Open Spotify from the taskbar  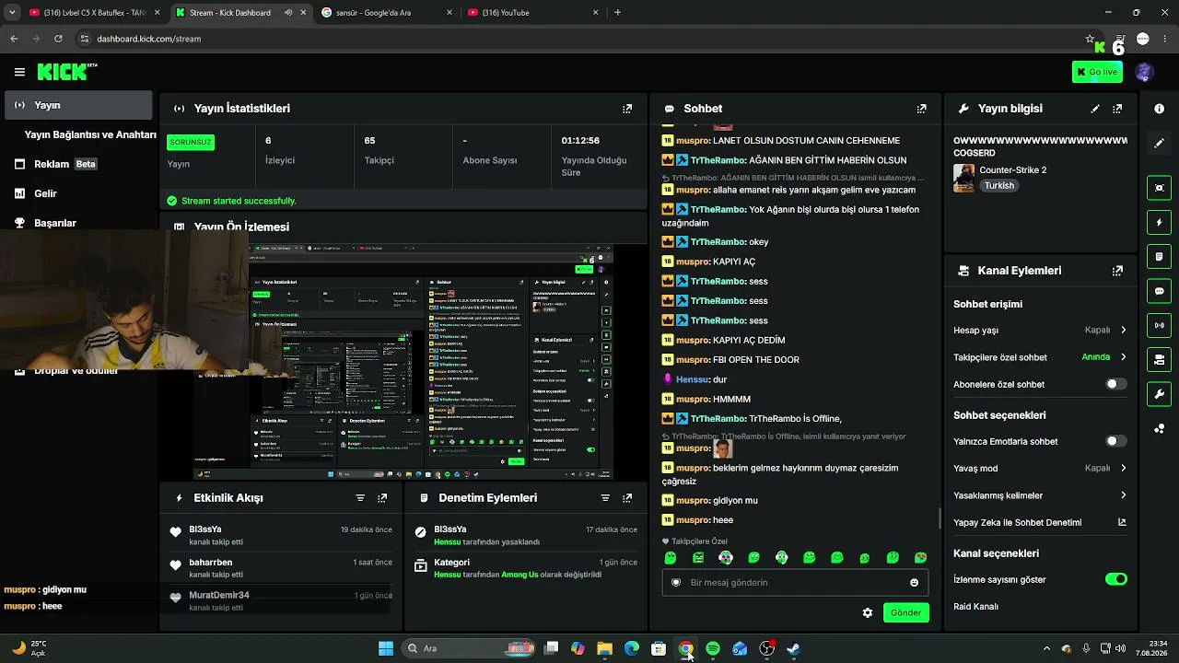(x=713, y=648)
